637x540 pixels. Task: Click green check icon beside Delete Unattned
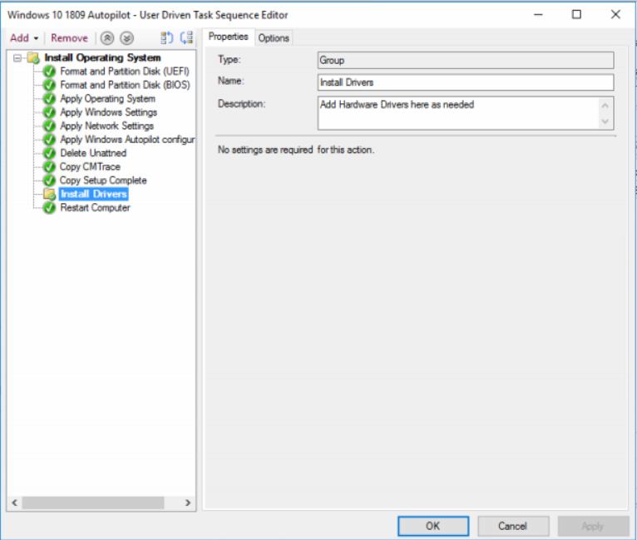pos(49,153)
